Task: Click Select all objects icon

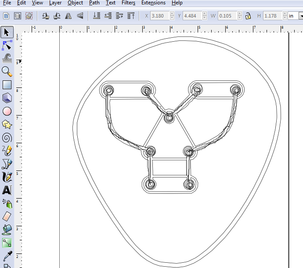Action: coord(6,16)
